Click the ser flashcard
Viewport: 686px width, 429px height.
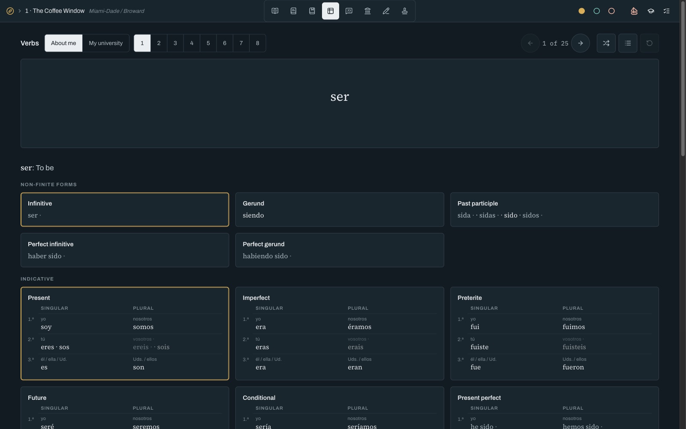[340, 103]
